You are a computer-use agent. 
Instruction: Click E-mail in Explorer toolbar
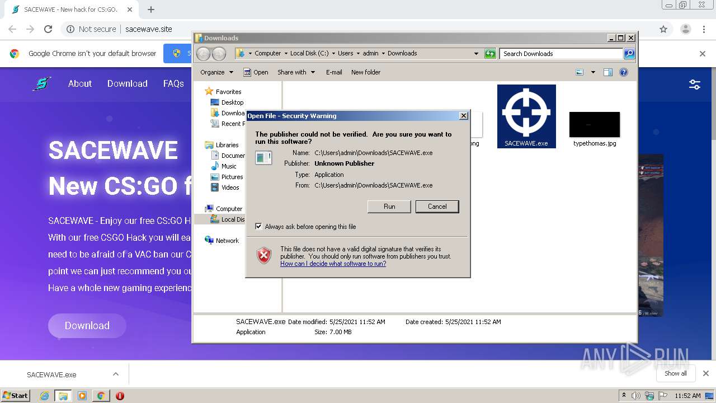pyautogui.click(x=334, y=72)
